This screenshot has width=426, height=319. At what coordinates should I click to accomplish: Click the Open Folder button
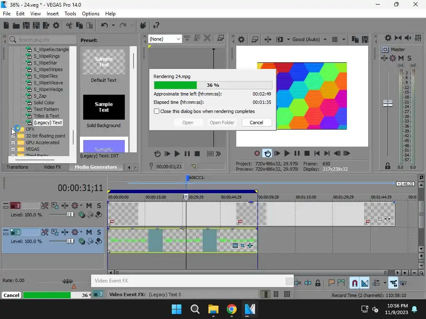pyautogui.click(x=222, y=123)
